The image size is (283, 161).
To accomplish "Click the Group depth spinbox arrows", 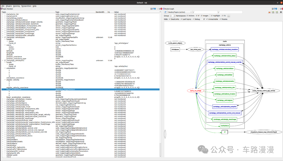I will click(x=174, y=16).
